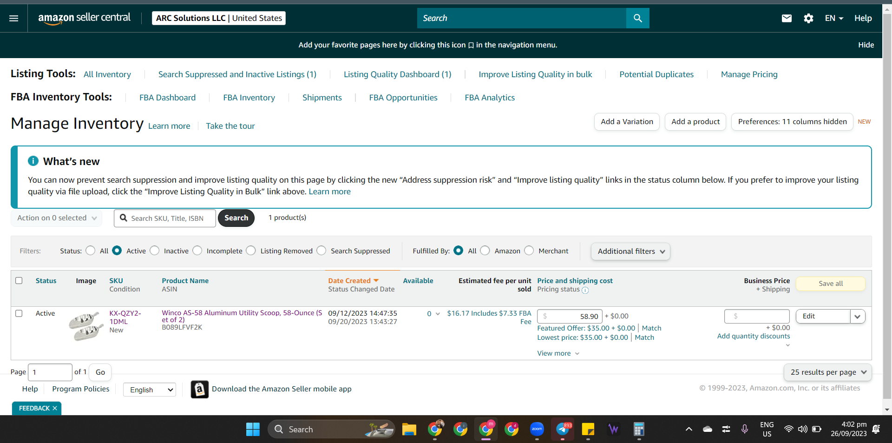Open the Action on 0 selected dropdown
This screenshot has height=443, width=892.
tap(57, 218)
